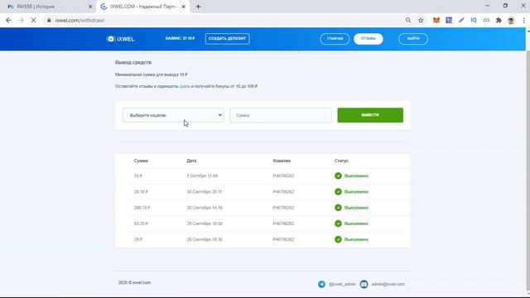Image resolution: width=530 pixels, height=298 pixels.
Task: Click into the Сумма input field
Action: [x=281, y=115]
